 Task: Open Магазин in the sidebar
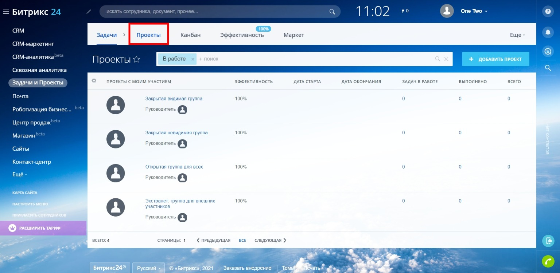click(24, 135)
